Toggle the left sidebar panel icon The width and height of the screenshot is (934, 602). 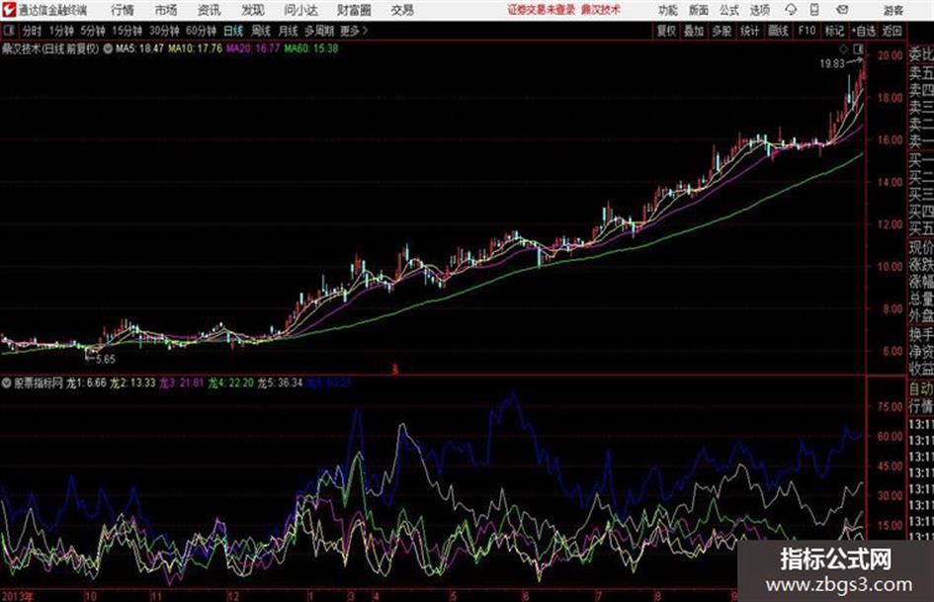pos(8,31)
